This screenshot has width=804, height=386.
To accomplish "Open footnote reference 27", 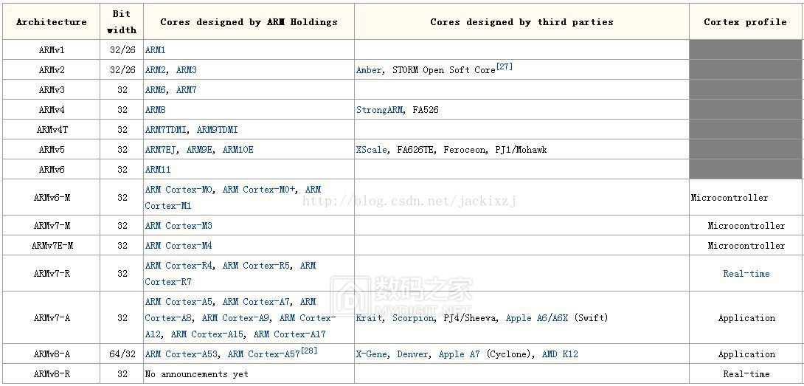I will click(x=505, y=66).
